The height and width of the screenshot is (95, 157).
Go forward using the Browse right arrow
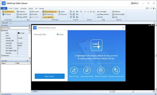coord(88,12)
